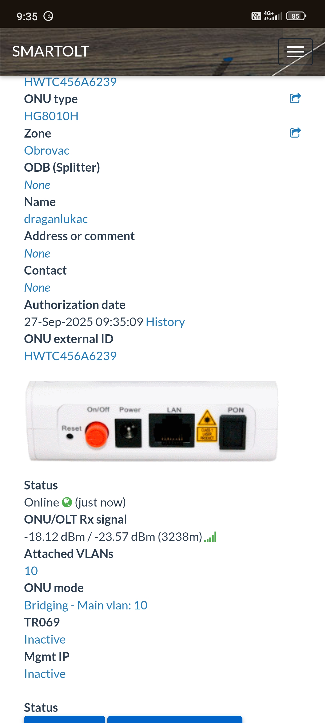This screenshot has width=325, height=723.
Task: Edit the Contact None value
Action: coord(37,288)
